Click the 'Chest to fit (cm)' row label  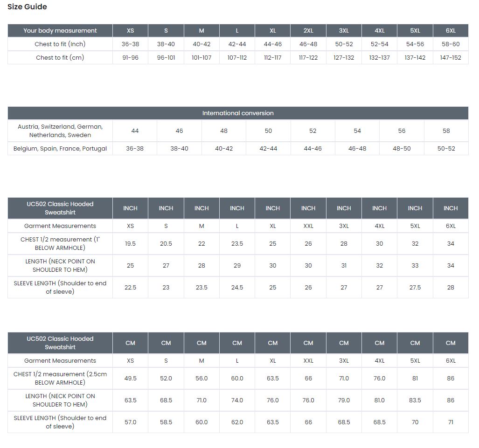pos(60,58)
